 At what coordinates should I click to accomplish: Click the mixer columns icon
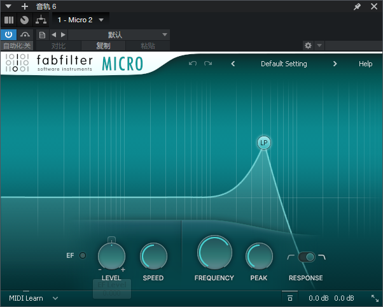(x=9, y=20)
